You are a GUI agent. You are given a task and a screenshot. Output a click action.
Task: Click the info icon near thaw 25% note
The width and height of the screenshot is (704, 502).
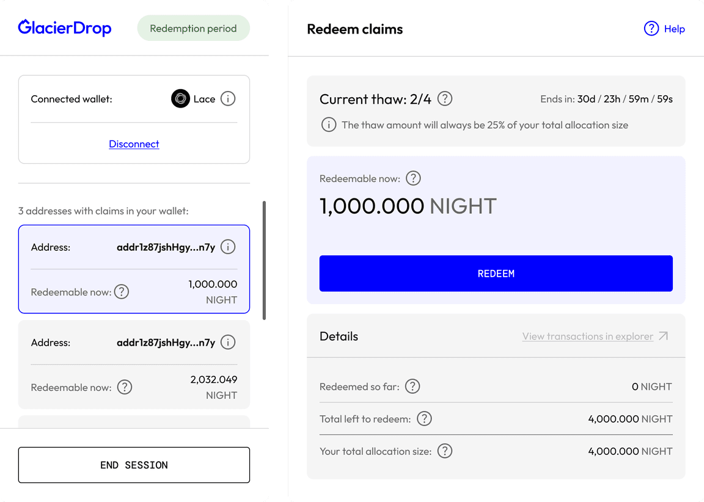pos(328,125)
